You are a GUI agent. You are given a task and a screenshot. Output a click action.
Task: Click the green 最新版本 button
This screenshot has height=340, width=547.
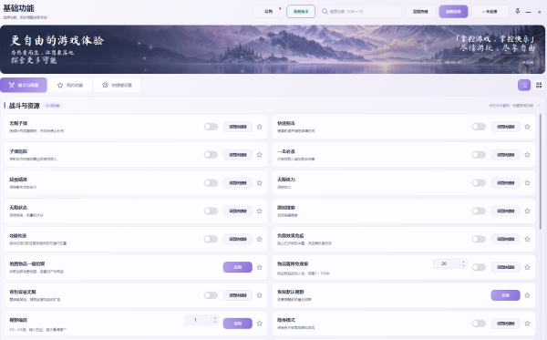(x=301, y=12)
